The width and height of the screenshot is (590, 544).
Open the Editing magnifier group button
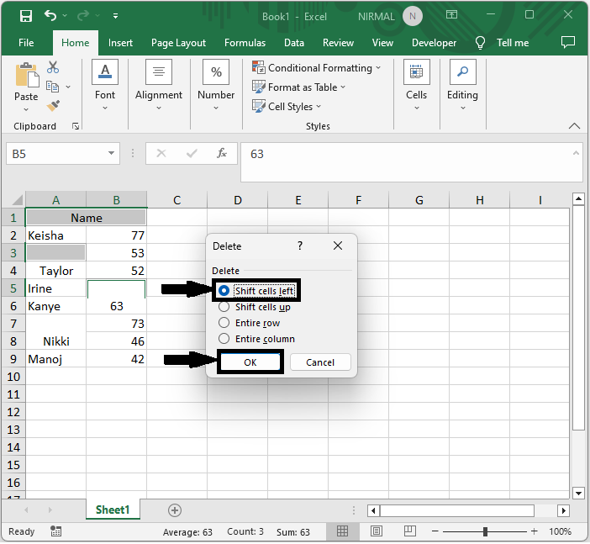(462, 85)
